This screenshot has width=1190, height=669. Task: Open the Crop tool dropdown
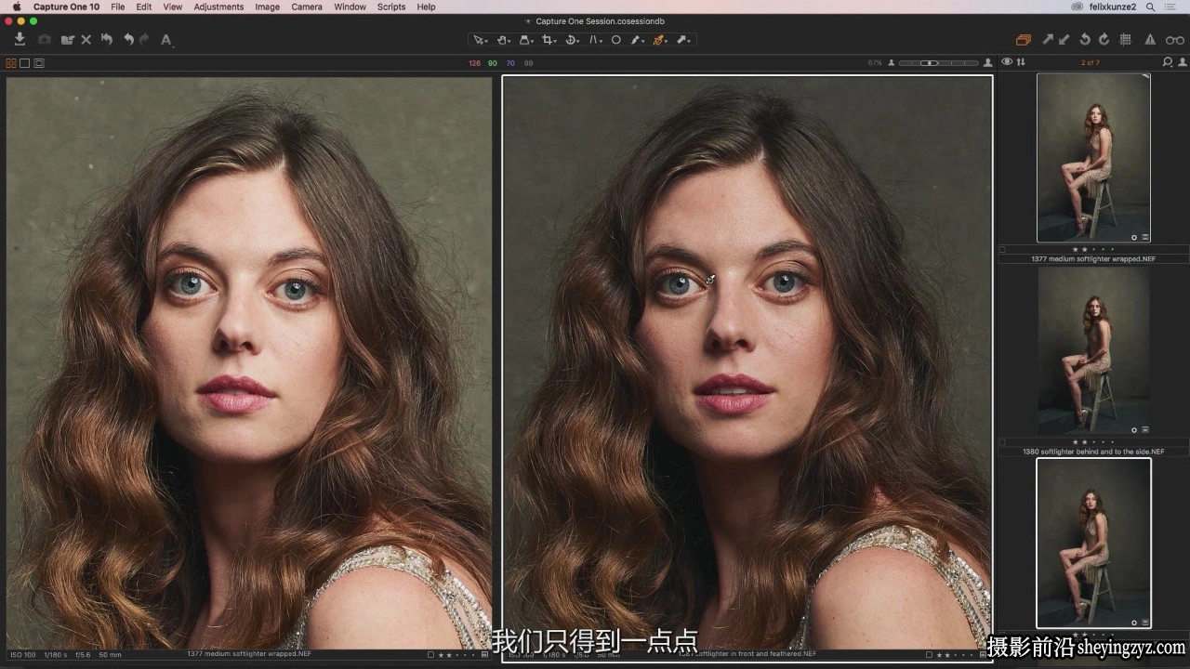click(x=549, y=40)
